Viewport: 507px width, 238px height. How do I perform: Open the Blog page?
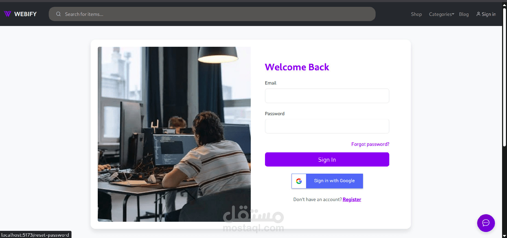click(464, 14)
